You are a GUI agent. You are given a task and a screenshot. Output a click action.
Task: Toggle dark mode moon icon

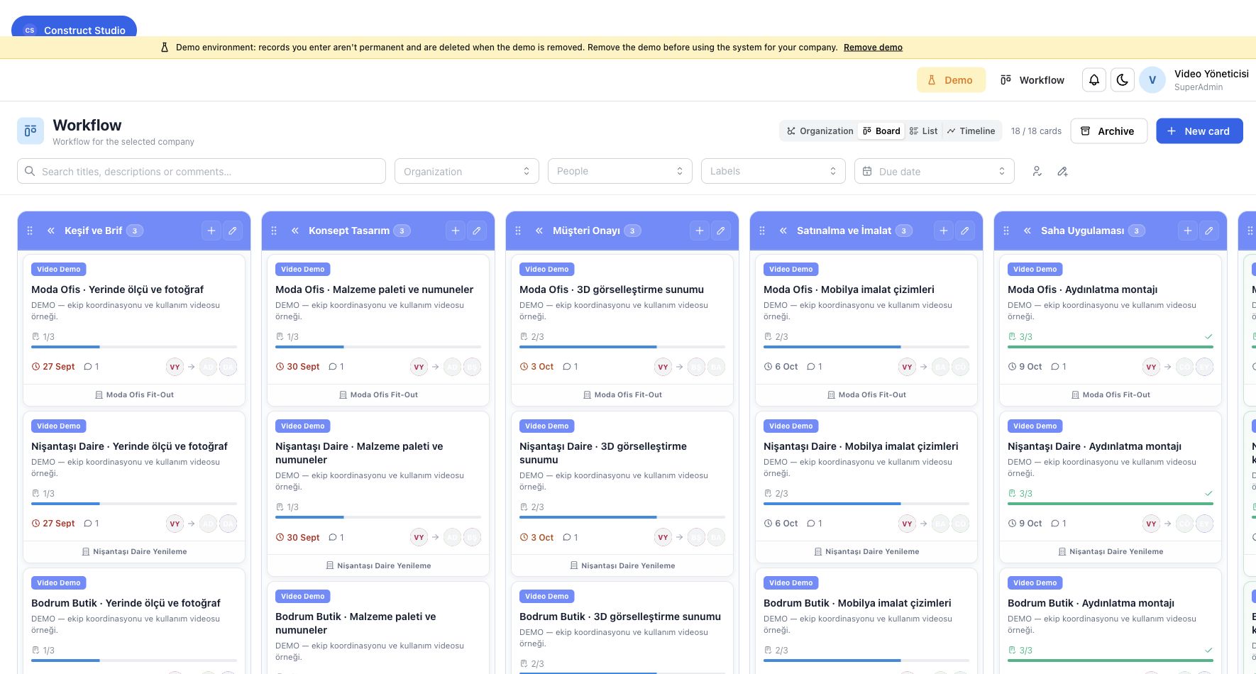1122,80
